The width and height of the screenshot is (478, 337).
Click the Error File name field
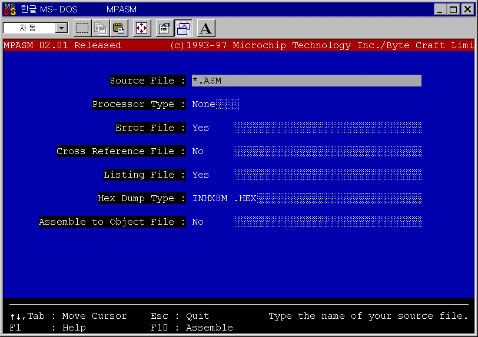(x=327, y=128)
